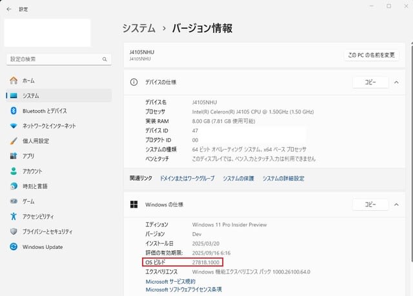Click the gaming controller icon
The image size is (413, 296).
tap(14, 201)
